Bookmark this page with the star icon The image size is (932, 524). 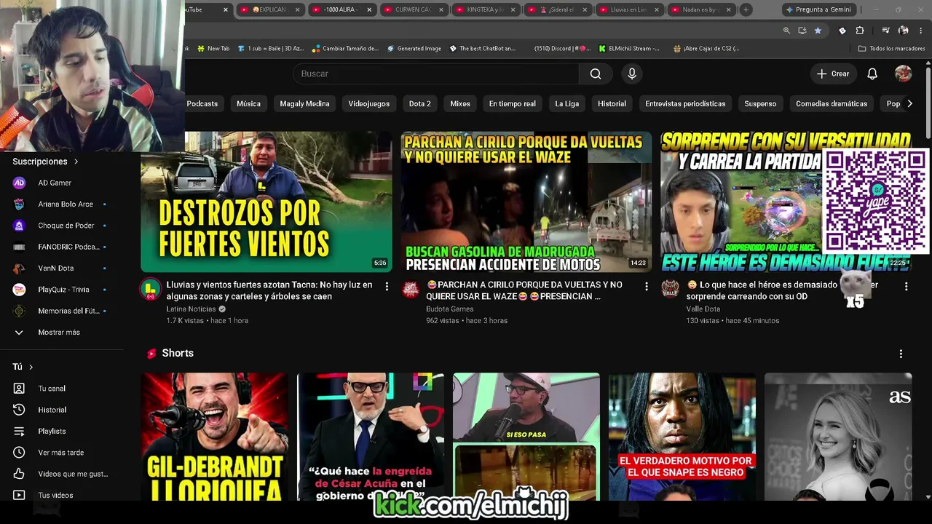[818, 31]
